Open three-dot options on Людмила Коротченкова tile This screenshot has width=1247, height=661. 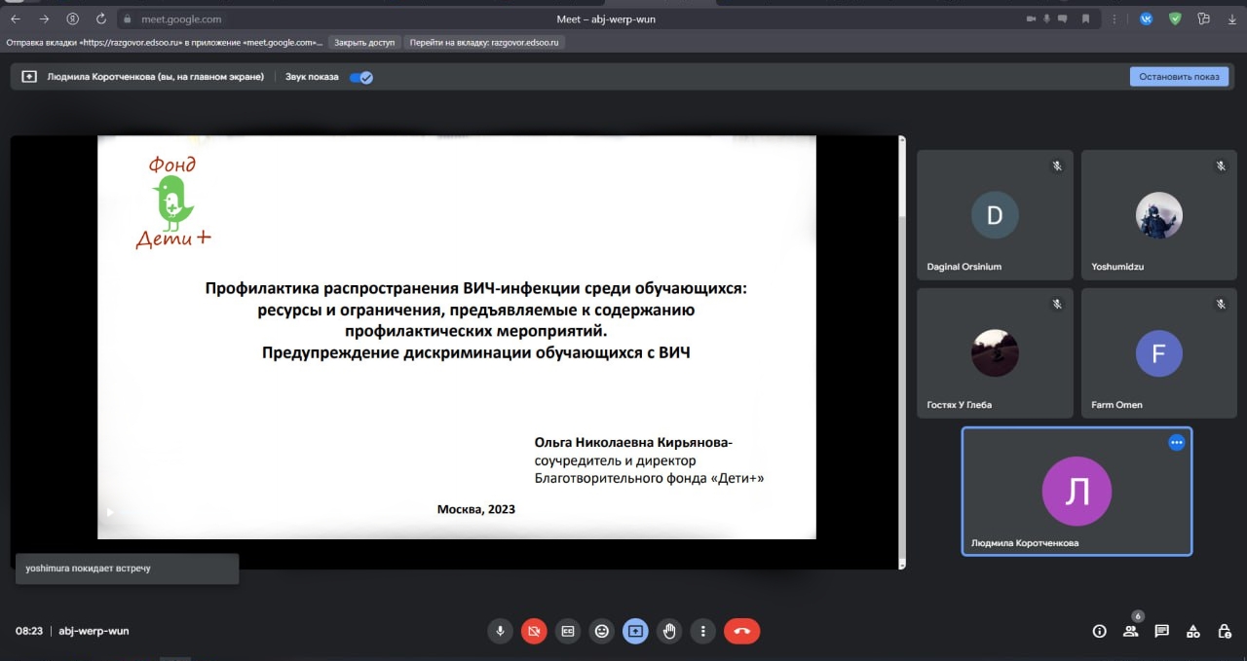click(x=1176, y=442)
